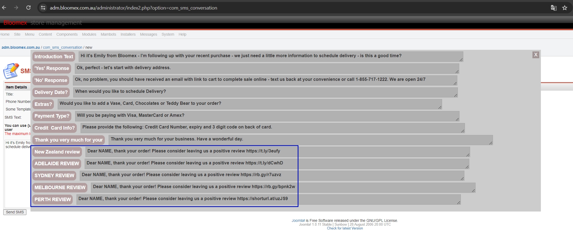
Task: Select the 'No' Response template
Action: (x=51, y=80)
